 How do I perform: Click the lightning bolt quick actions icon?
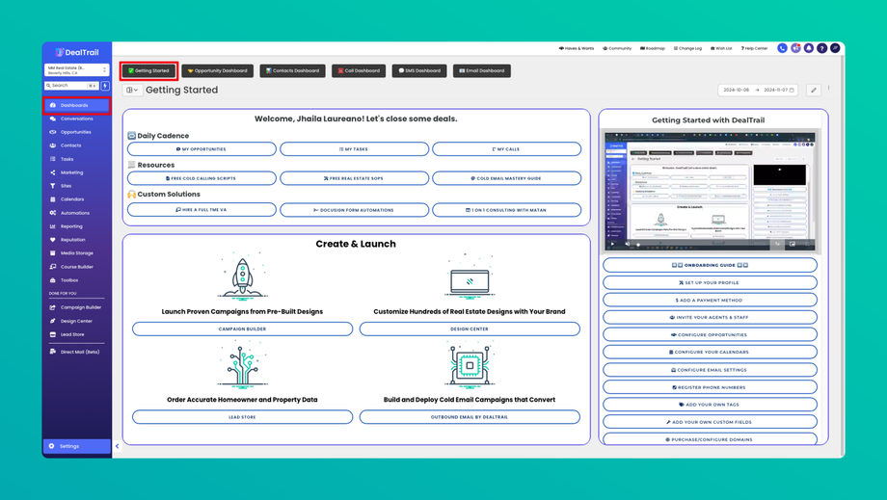coord(105,86)
